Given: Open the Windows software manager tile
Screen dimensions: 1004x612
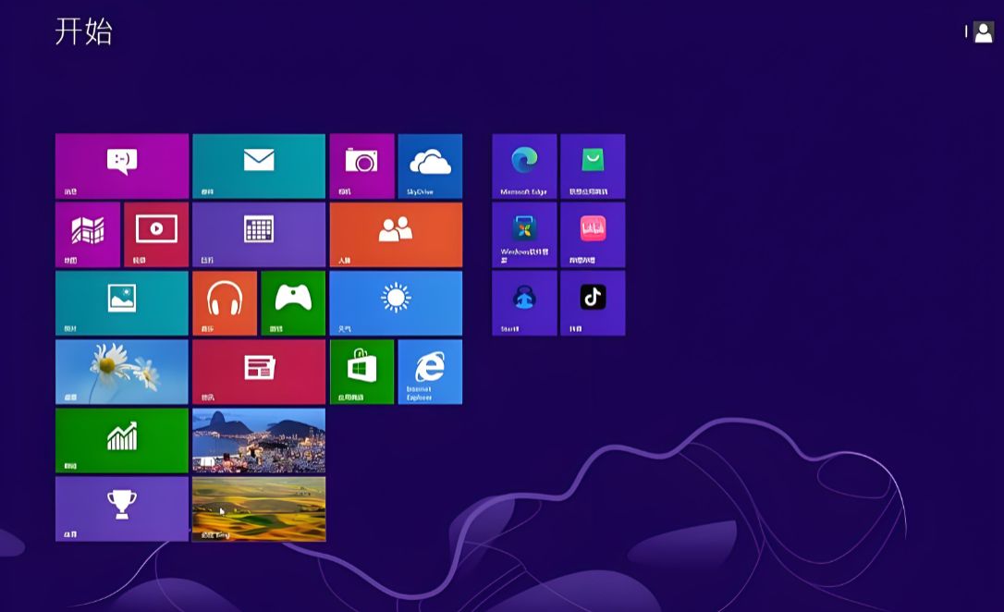Looking at the screenshot, I should [524, 234].
